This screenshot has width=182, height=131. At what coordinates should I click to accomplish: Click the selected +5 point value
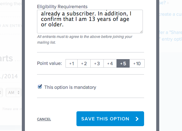click(x=123, y=63)
